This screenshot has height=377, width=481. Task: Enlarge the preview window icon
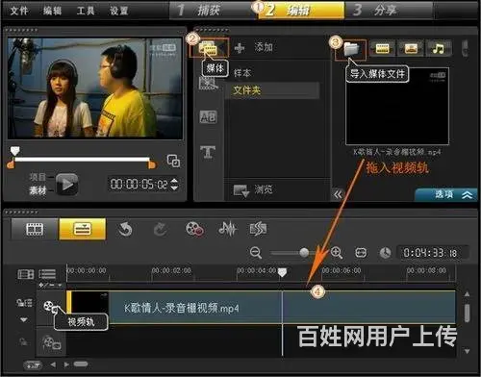pyautogui.click(x=173, y=161)
